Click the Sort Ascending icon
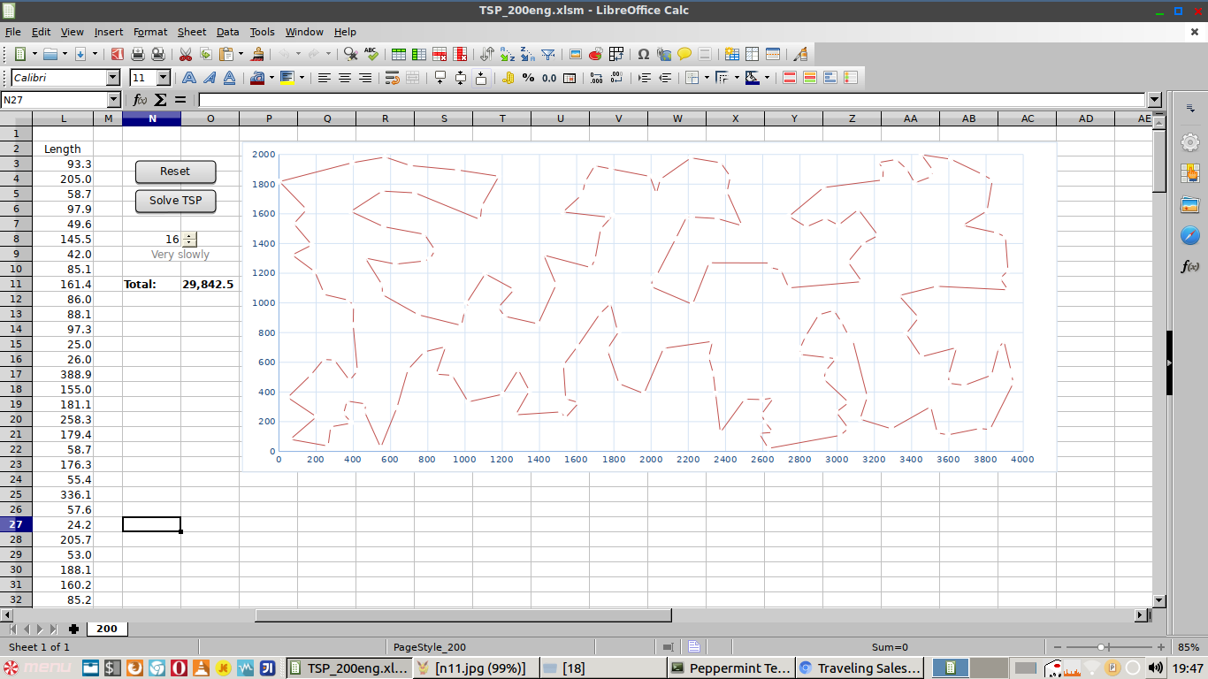The height and width of the screenshot is (679, 1208). coord(507,54)
